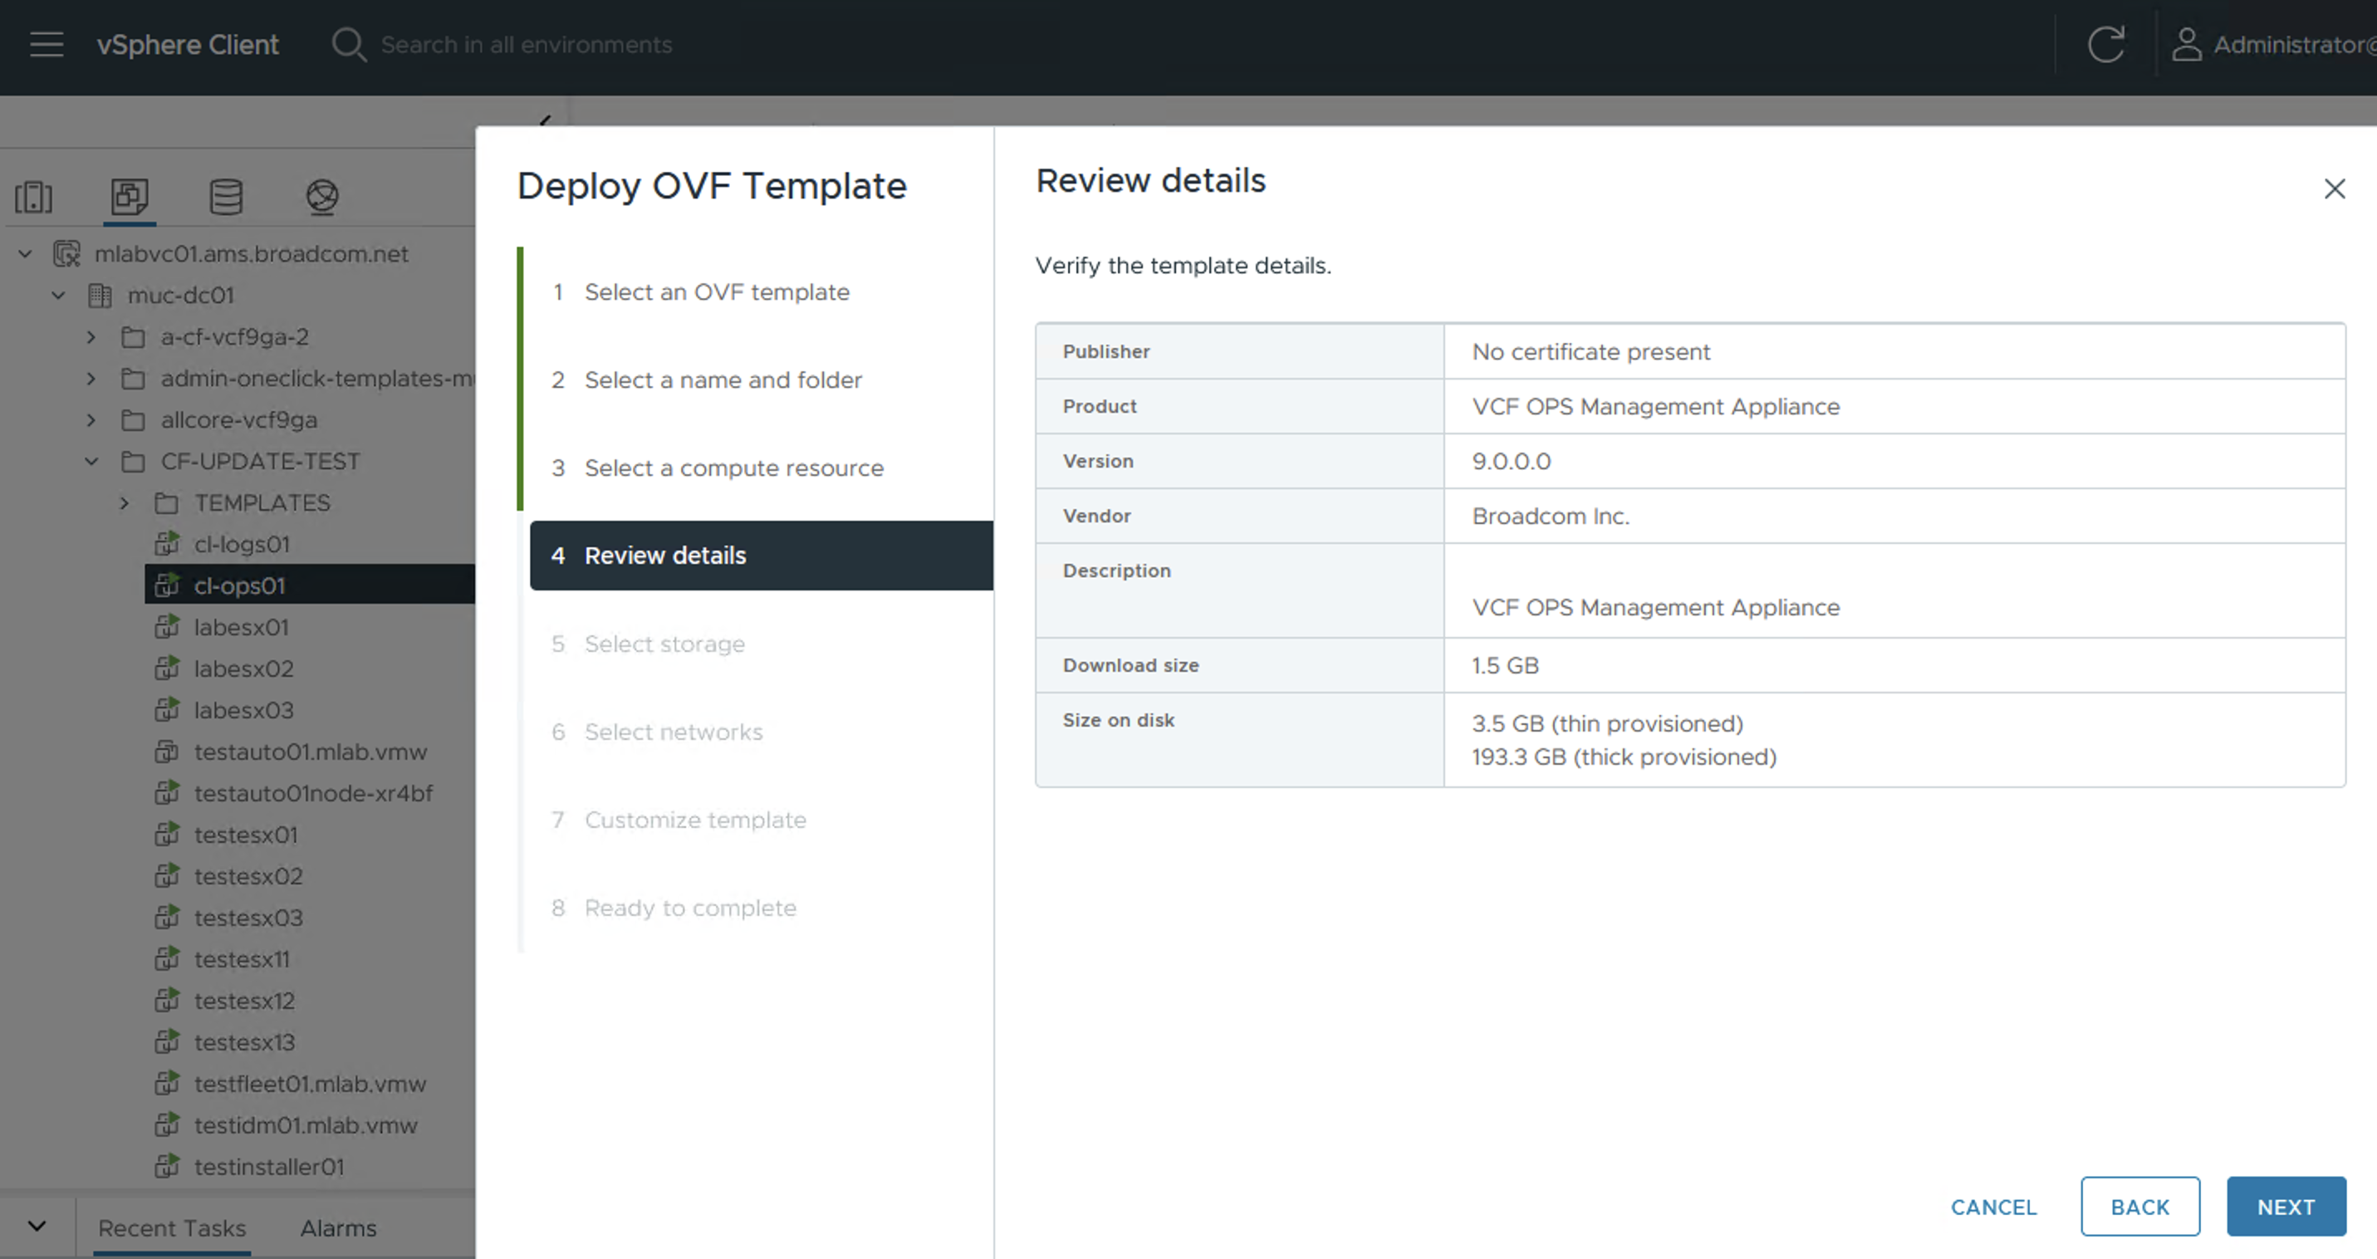
Task: Click the refresh icon in header
Action: coord(2105,44)
